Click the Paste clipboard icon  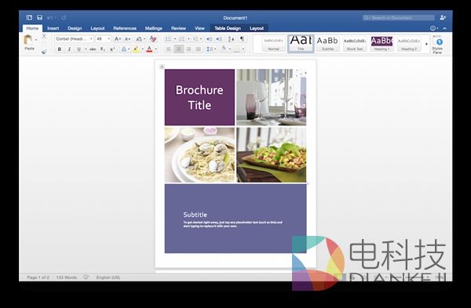coord(28,40)
